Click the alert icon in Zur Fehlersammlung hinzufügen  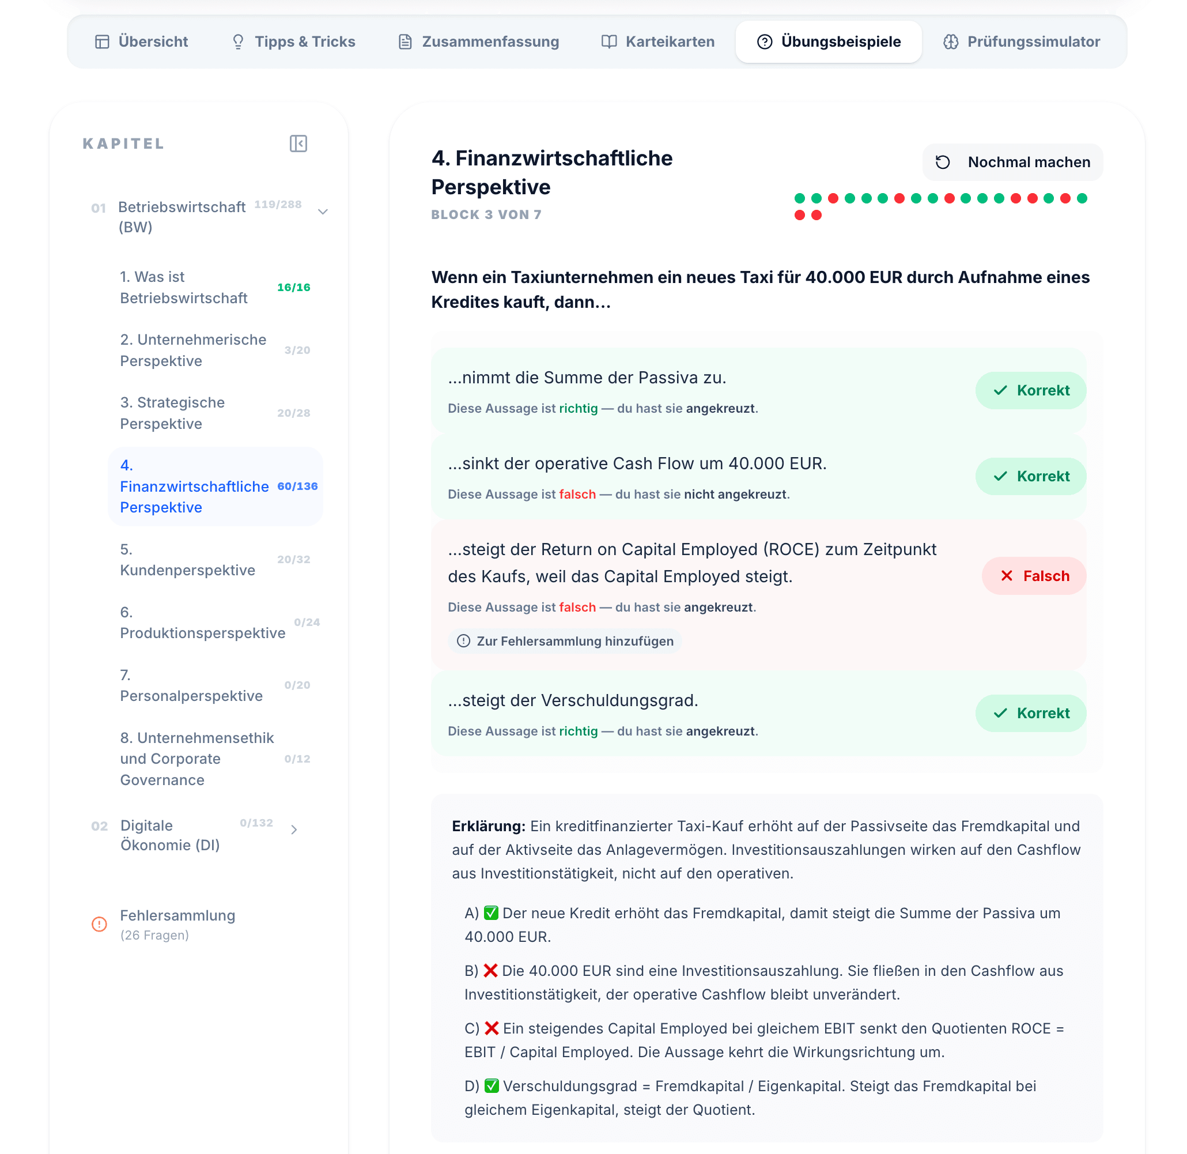(463, 641)
